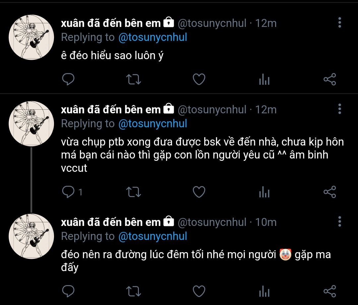Reply to the tweet showing 1 reply
The height and width of the screenshot is (305, 358).
[x=68, y=192]
